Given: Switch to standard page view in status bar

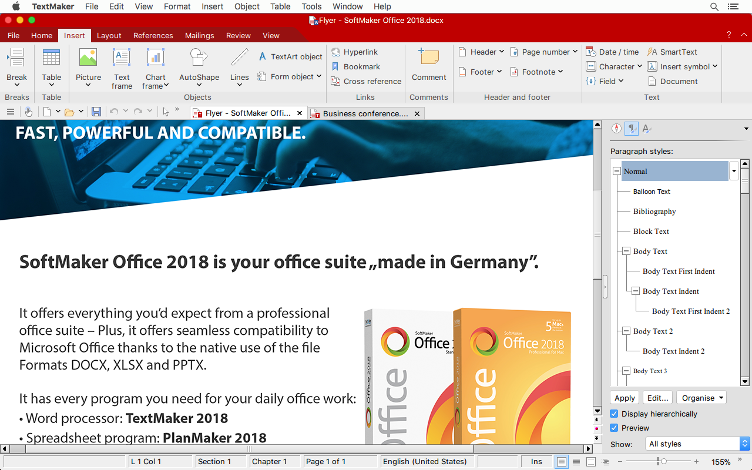Looking at the screenshot, I should coord(562,462).
